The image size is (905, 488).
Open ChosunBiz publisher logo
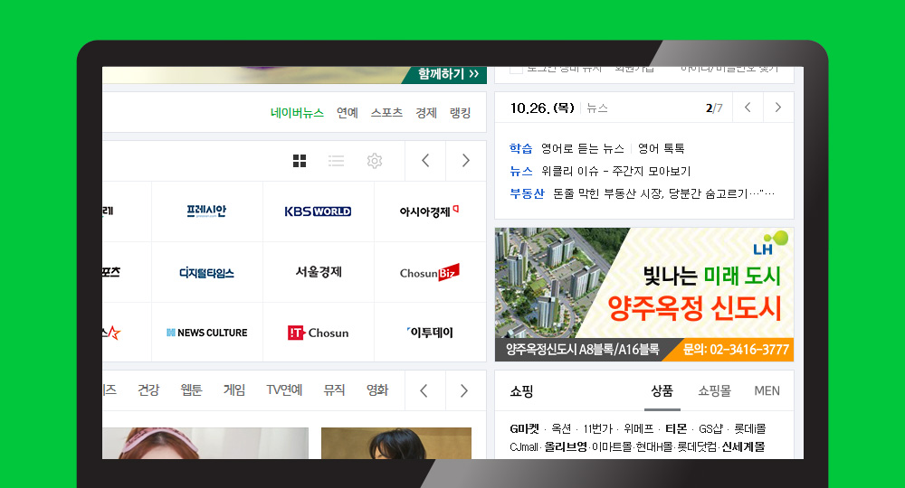point(429,272)
